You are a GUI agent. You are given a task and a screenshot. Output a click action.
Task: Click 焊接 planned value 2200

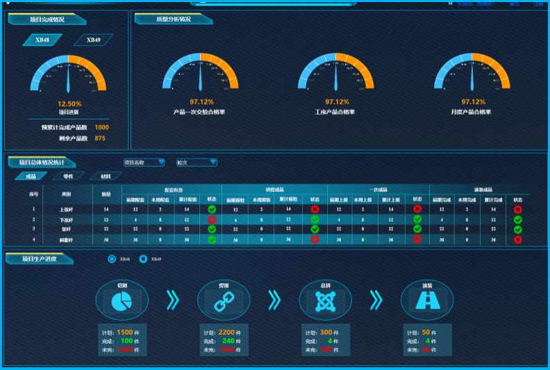click(226, 332)
